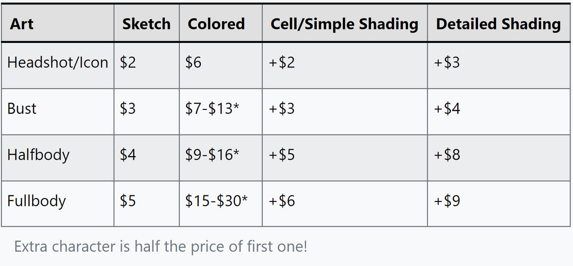Click the Bust colored price $7-$13*

click(212, 109)
